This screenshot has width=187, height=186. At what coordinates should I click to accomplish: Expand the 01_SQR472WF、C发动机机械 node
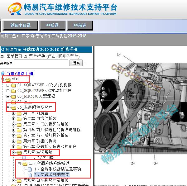8,85
